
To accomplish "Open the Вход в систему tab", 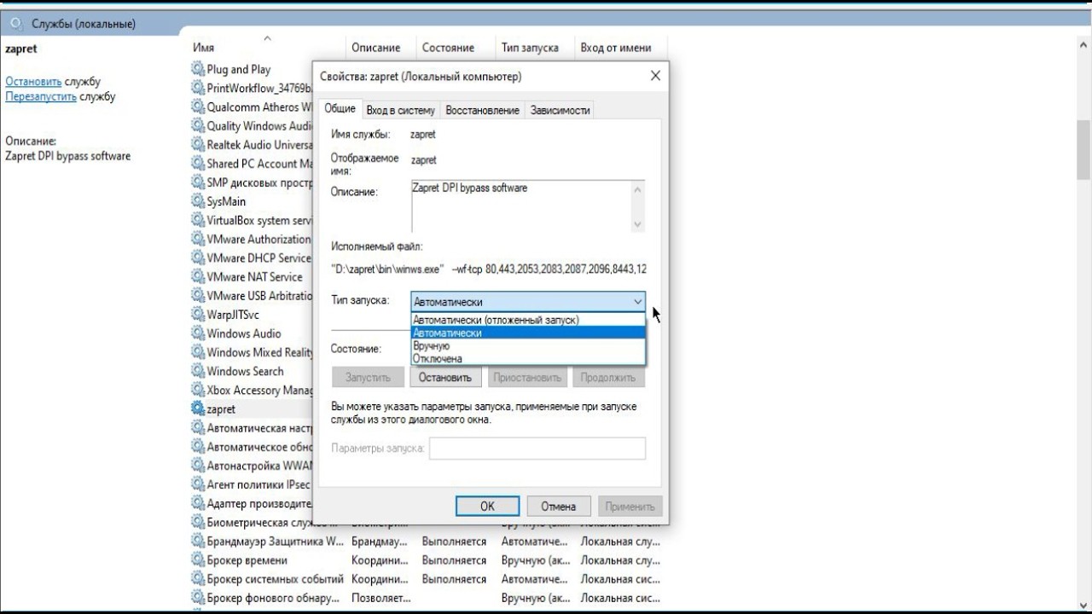I will coord(401,110).
